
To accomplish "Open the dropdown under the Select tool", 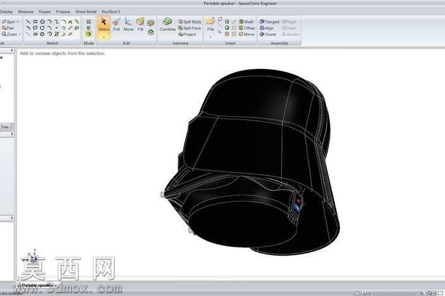I will (x=104, y=37).
